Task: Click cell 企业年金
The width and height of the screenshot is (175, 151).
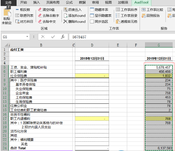Action: [41, 93]
